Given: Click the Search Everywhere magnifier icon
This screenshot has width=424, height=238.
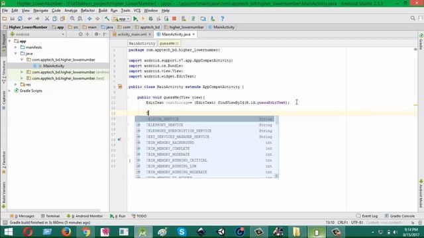Looking at the screenshot, I should [413, 18].
